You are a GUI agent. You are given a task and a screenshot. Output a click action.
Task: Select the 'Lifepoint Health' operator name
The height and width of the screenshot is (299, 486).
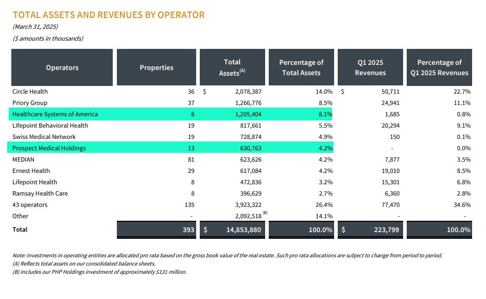34,182
